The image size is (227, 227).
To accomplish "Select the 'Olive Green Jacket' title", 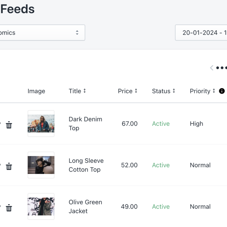I will (x=85, y=206).
